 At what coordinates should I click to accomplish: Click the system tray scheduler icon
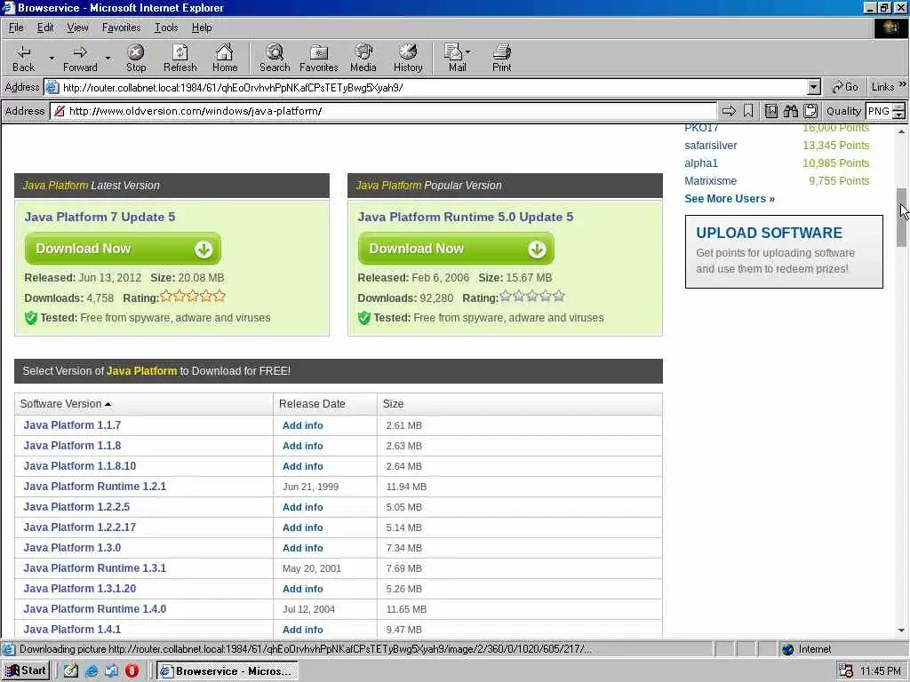tap(846, 671)
